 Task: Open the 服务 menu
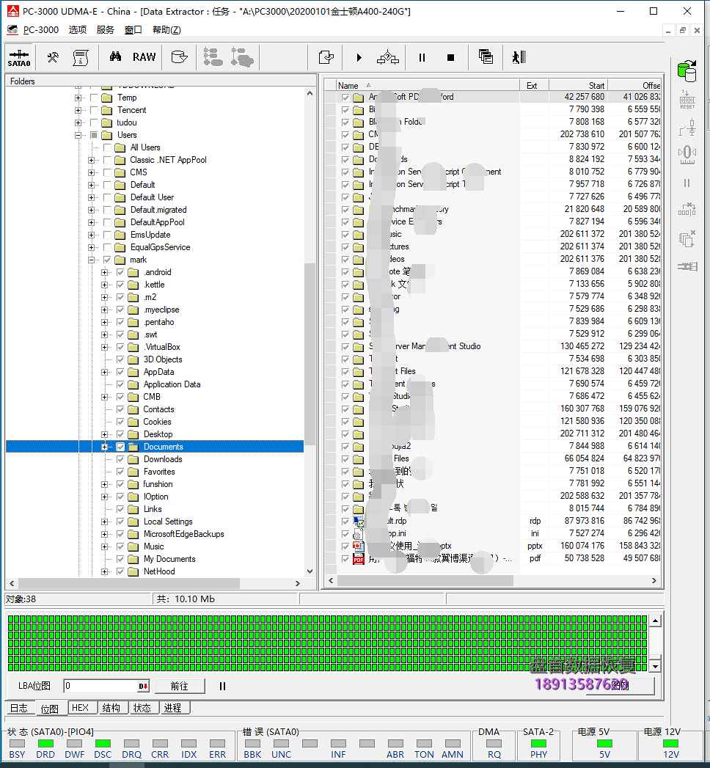(106, 30)
